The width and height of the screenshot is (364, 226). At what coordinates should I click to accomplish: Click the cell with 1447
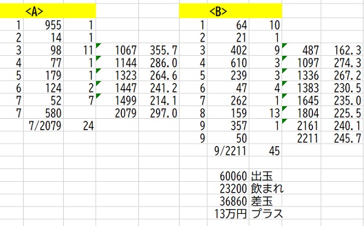[117, 88]
